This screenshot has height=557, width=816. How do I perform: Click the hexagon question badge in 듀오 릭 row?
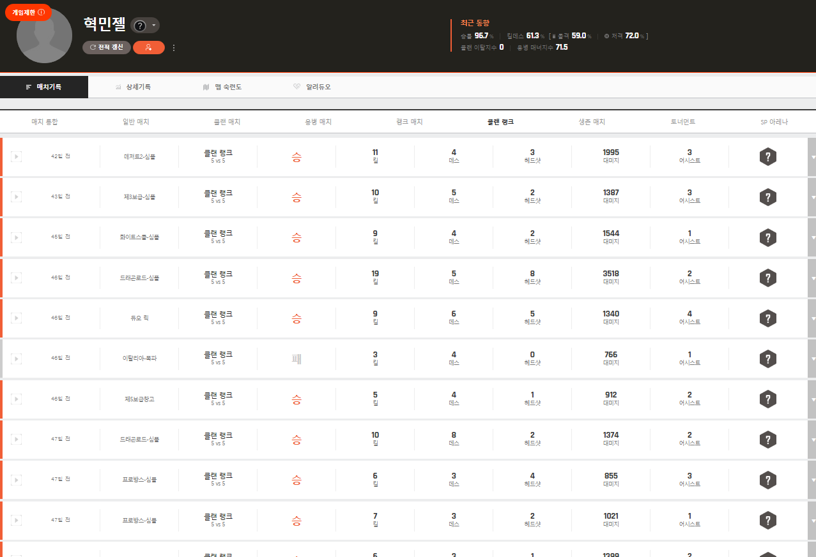(x=767, y=318)
